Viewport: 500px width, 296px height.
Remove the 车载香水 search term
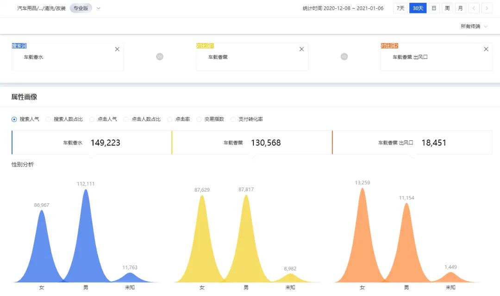(117, 48)
